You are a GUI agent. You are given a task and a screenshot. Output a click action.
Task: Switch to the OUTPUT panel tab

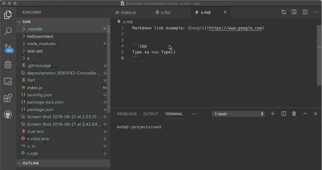(151, 114)
